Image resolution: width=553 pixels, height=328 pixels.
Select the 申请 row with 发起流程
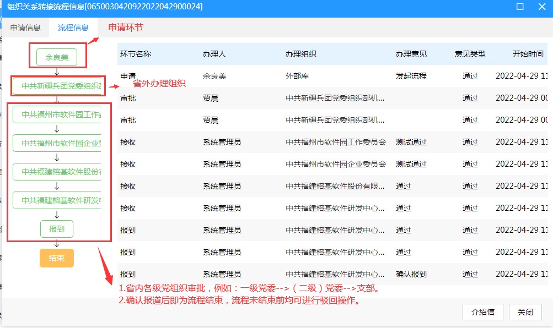point(331,76)
